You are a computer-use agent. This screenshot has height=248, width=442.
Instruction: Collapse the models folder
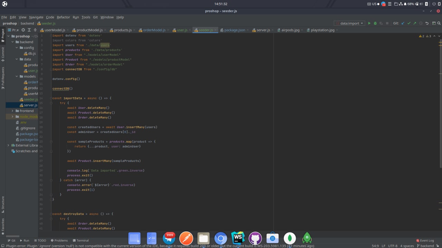point(17,76)
